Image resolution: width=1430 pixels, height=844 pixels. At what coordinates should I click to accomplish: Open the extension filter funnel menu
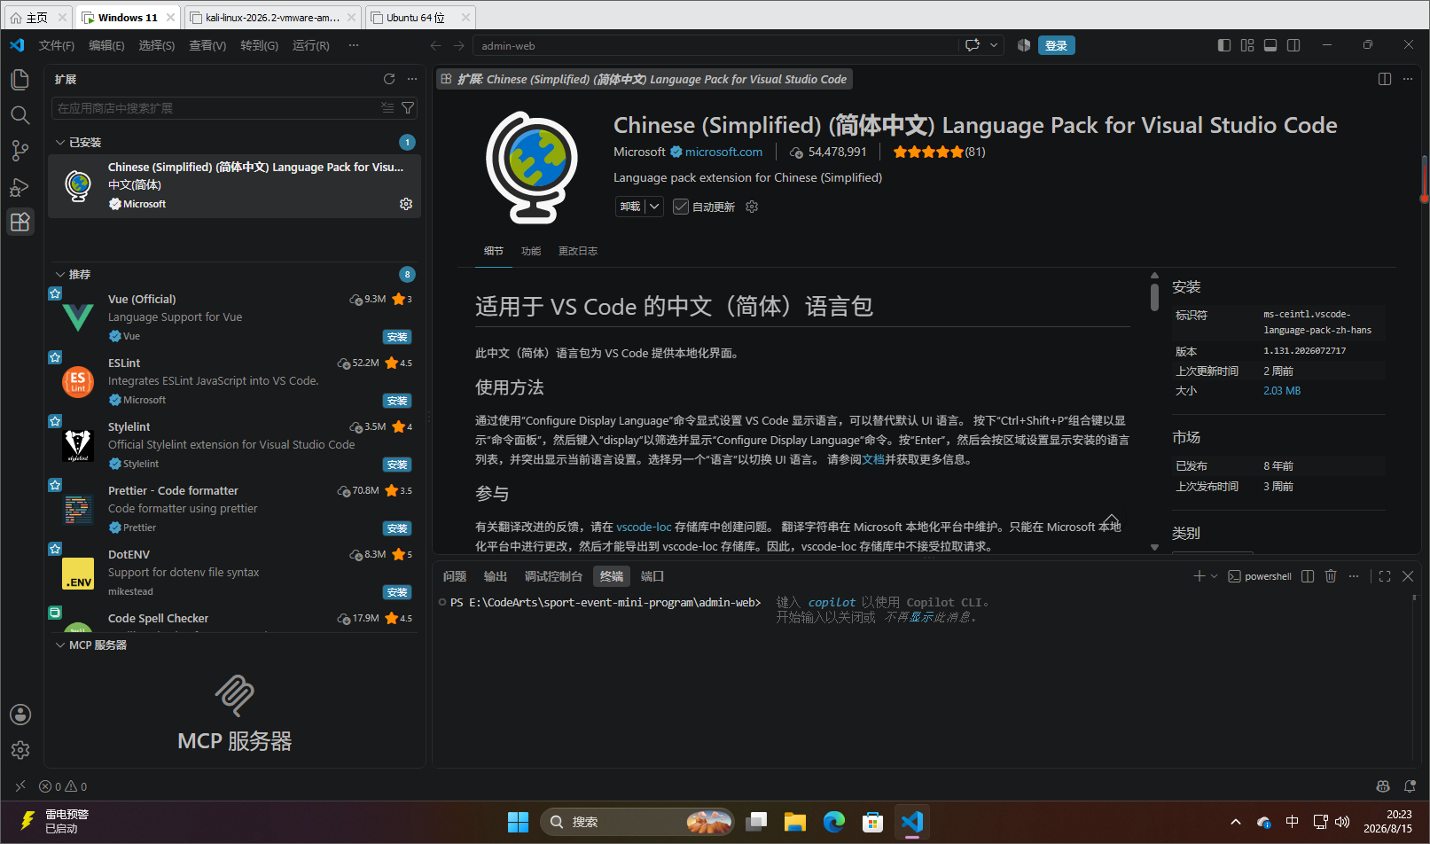coord(408,108)
